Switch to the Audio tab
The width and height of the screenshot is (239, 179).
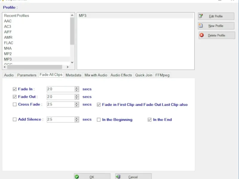(9, 75)
